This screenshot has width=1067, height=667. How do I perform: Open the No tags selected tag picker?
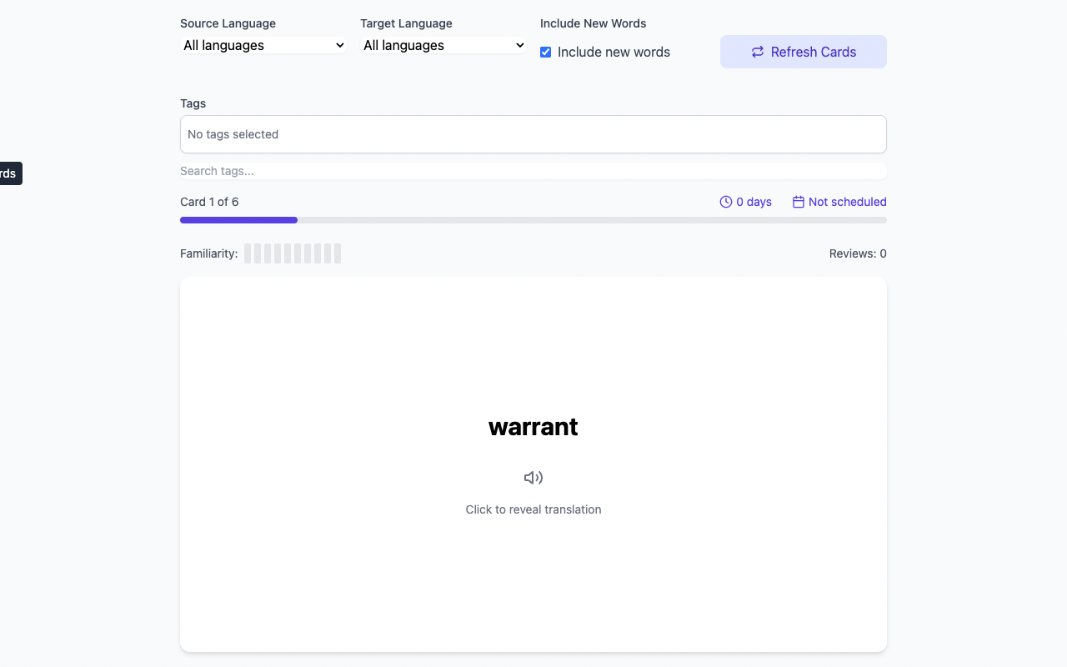tap(533, 133)
